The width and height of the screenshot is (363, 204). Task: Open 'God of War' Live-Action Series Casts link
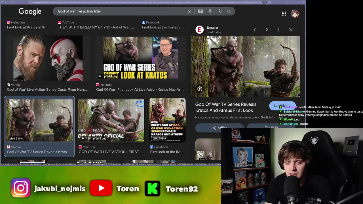(47, 90)
